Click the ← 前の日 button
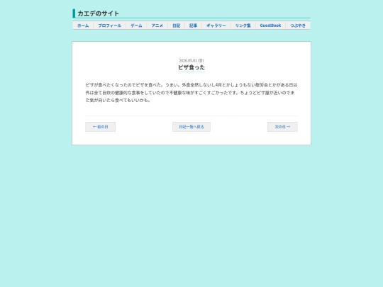The height and width of the screenshot is (287, 383). [x=101, y=127]
